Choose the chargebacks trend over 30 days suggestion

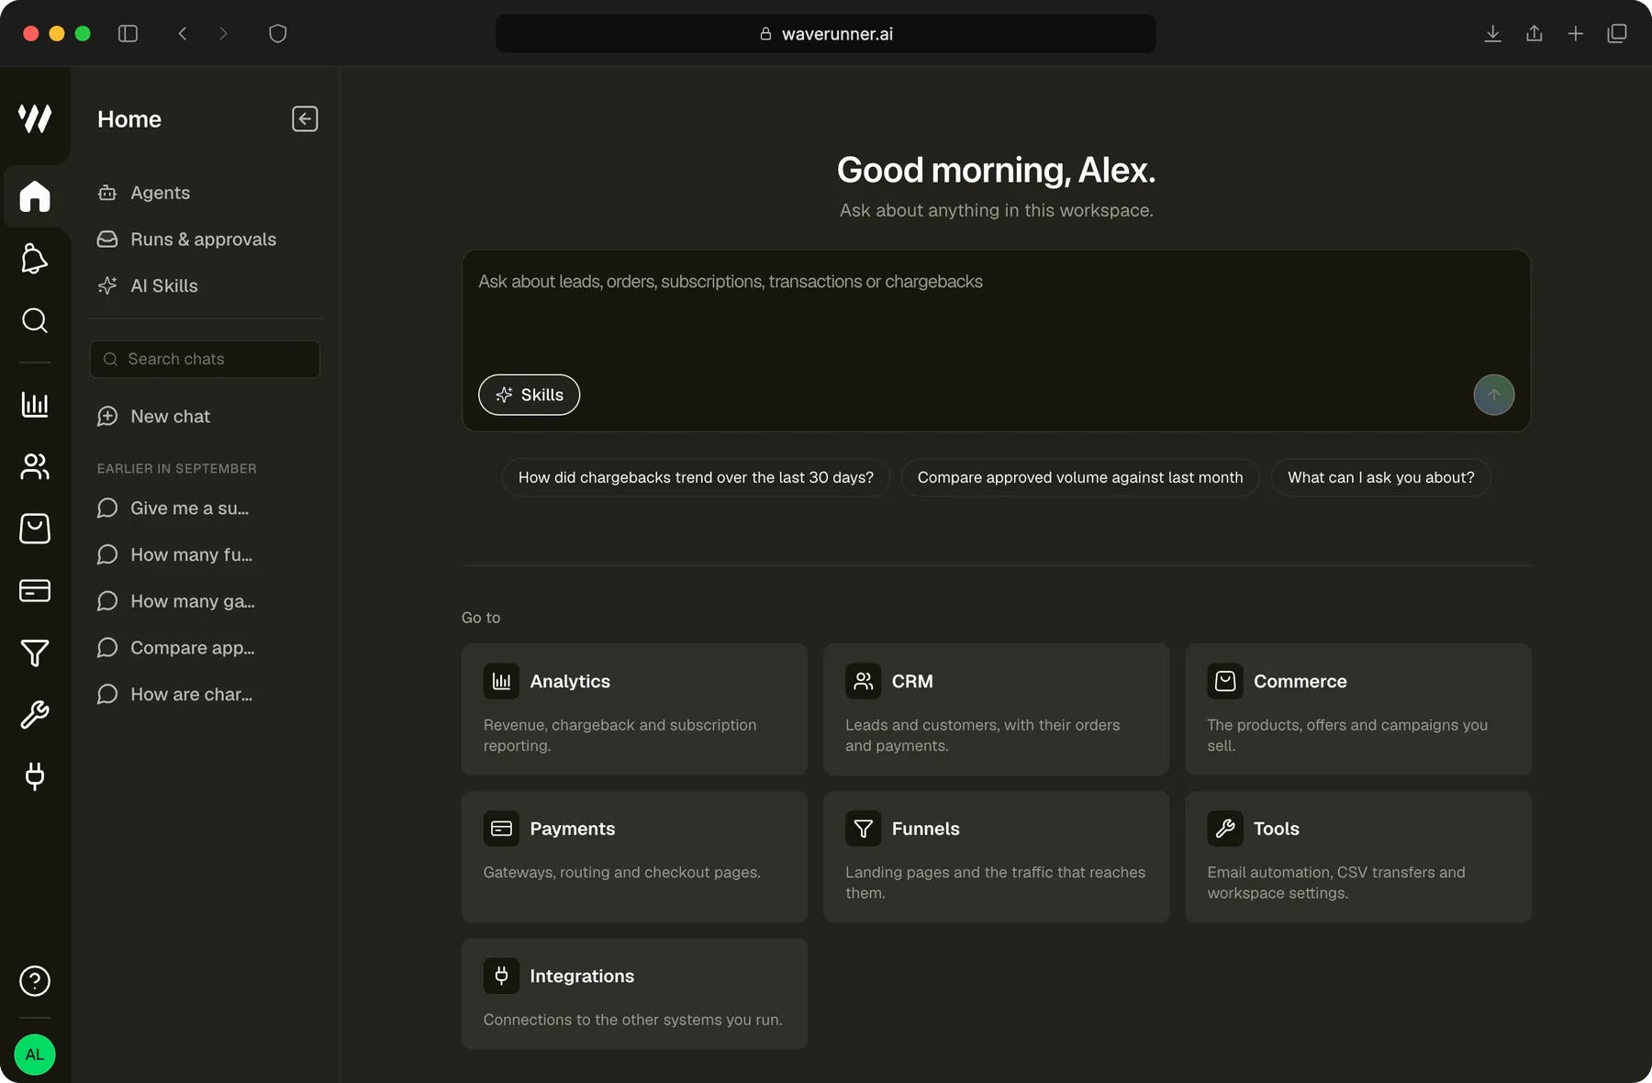pos(696,477)
